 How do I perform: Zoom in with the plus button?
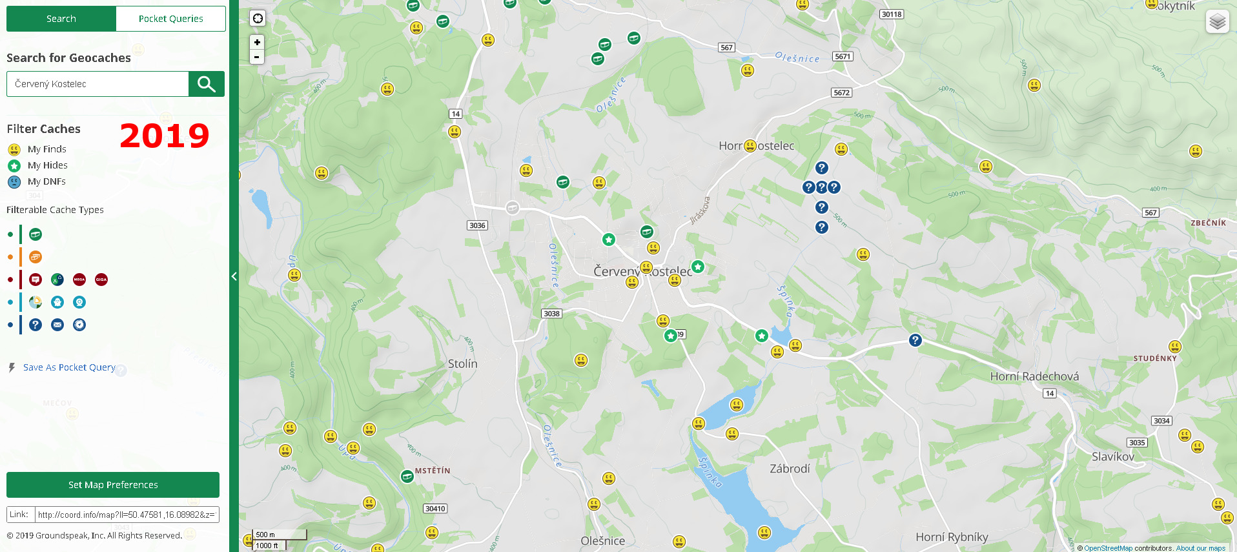[x=257, y=42]
